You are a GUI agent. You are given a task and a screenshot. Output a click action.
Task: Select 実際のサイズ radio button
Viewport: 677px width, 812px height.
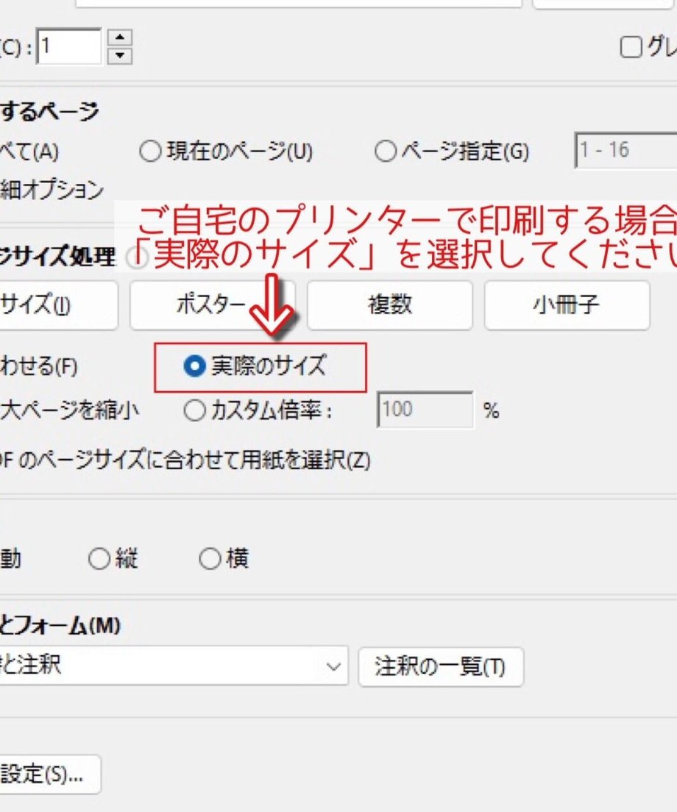[195, 366]
